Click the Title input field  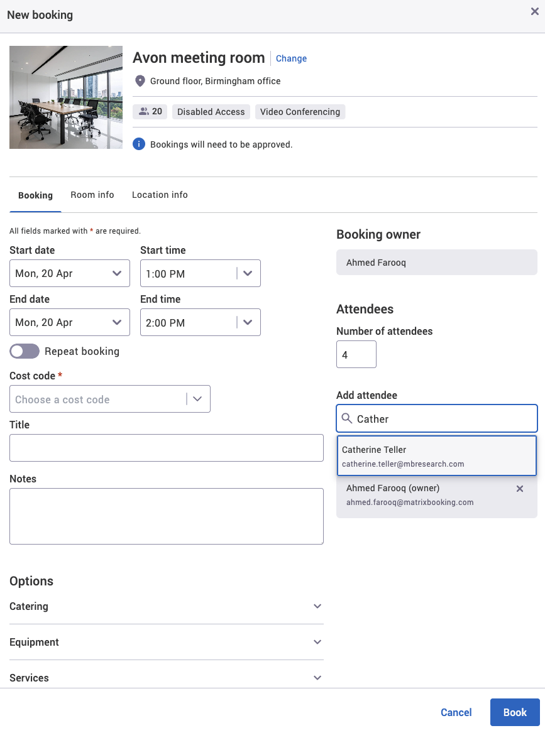pos(166,448)
